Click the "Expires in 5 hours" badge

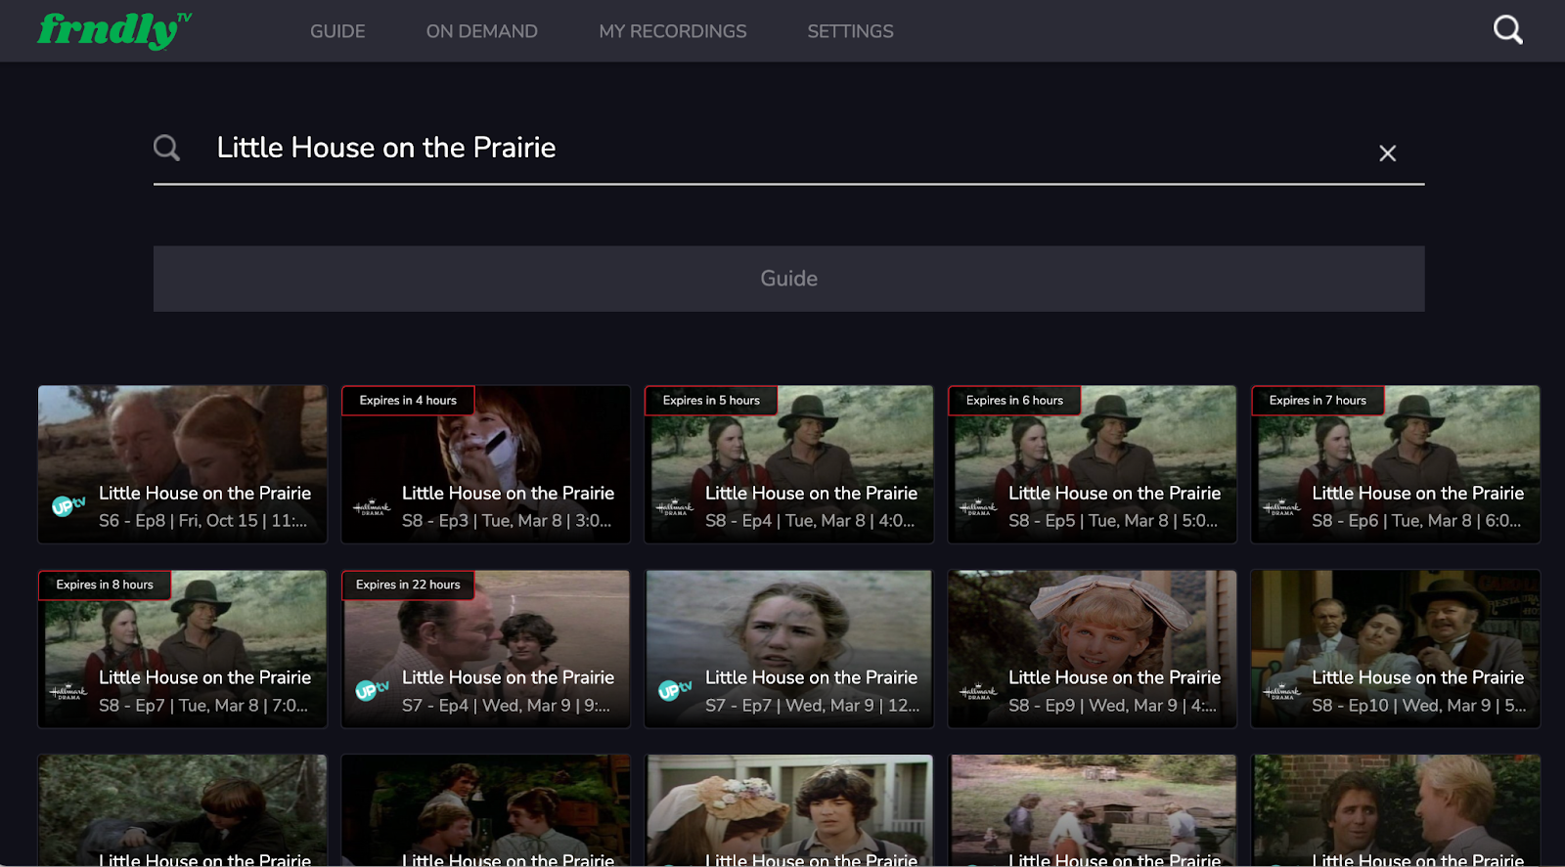(x=711, y=401)
